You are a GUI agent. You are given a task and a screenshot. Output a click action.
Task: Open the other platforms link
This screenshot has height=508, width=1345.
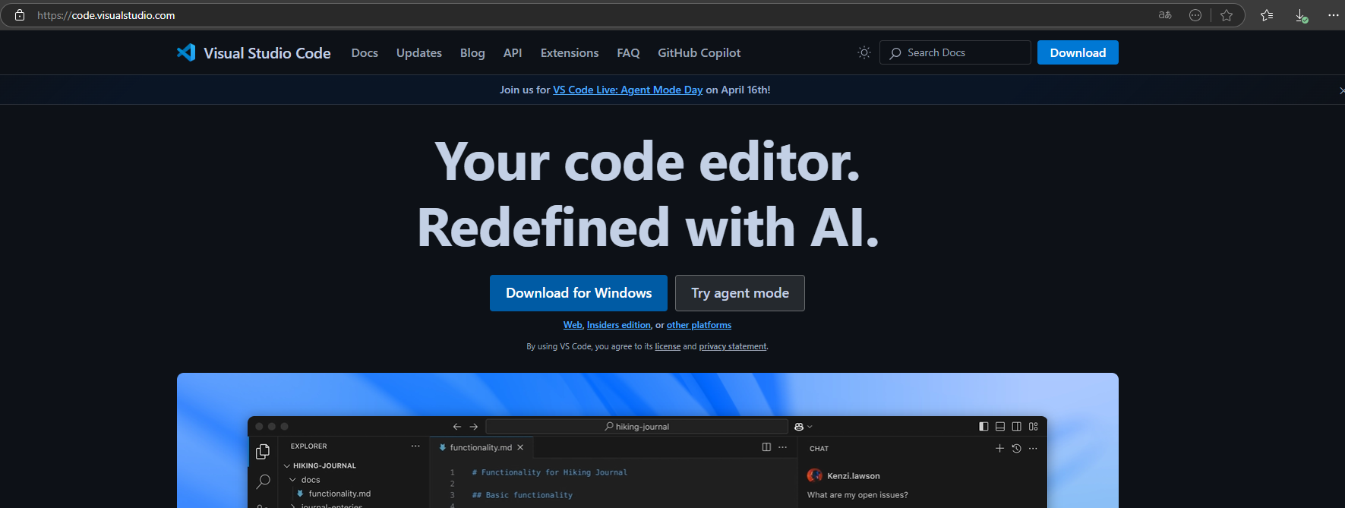click(x=699, y=325)
